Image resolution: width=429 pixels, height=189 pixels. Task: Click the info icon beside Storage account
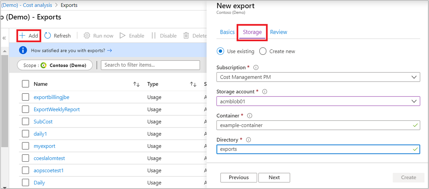click(x=264, y=92)
